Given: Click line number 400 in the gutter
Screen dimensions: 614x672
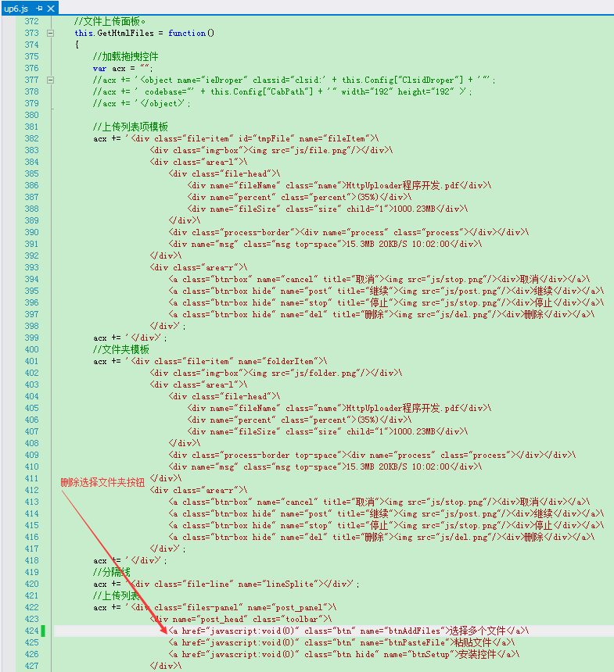Looking at the screenshot, I should tap(32, 349).
